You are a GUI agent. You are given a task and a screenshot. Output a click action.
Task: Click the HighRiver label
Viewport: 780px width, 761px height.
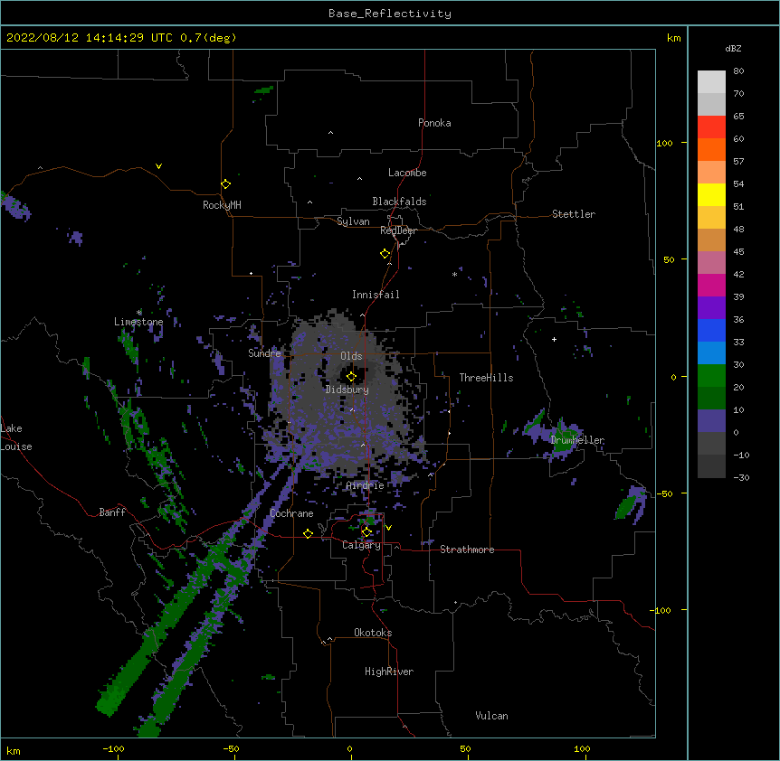(389, 672)
